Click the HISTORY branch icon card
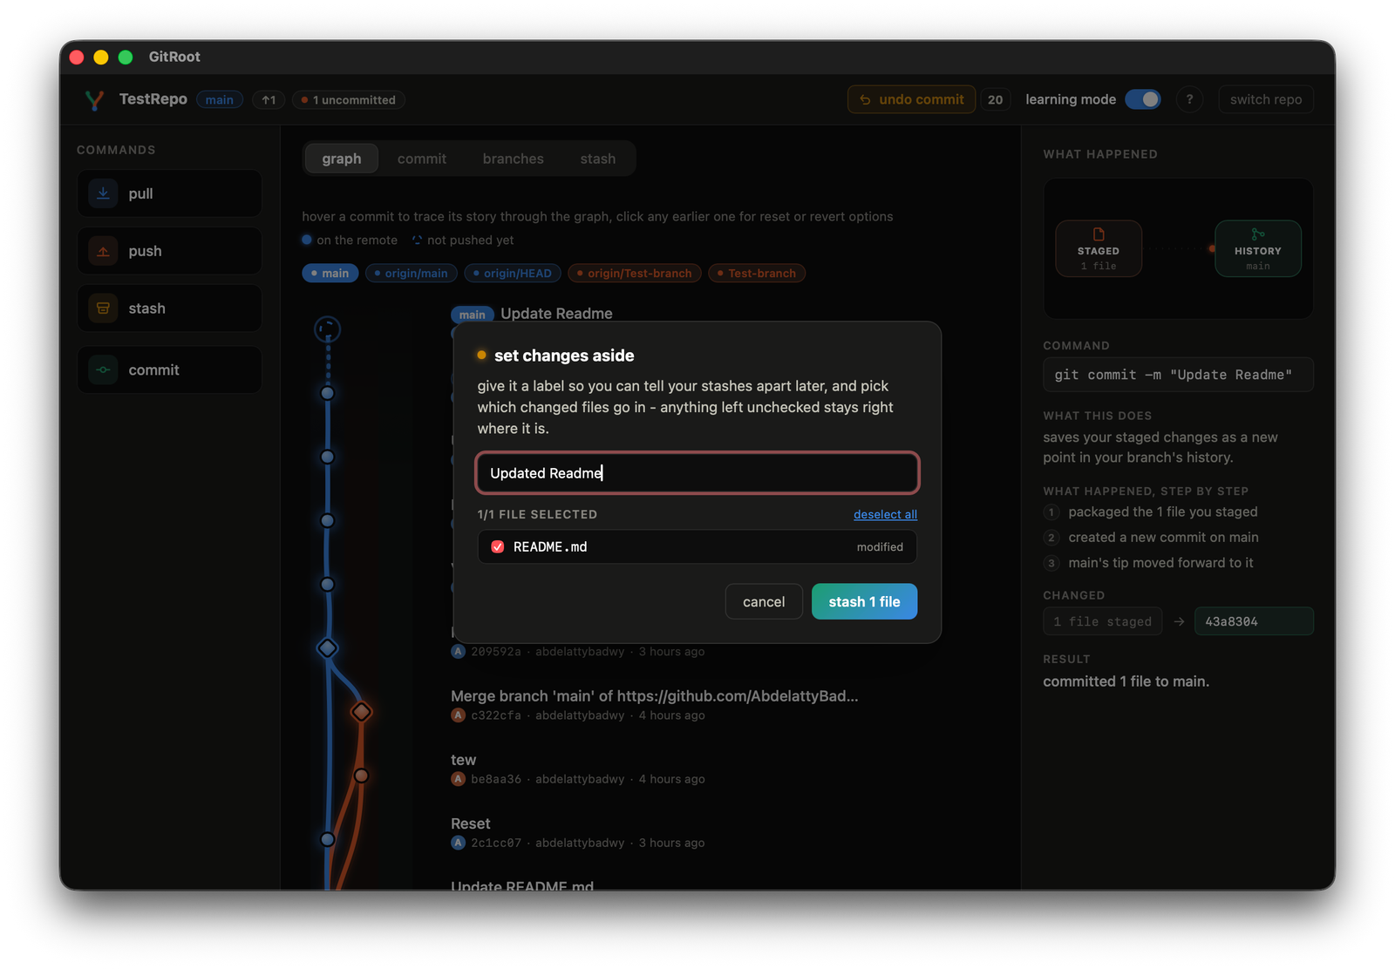The image size is (1395, 969). coord(1258,248)
